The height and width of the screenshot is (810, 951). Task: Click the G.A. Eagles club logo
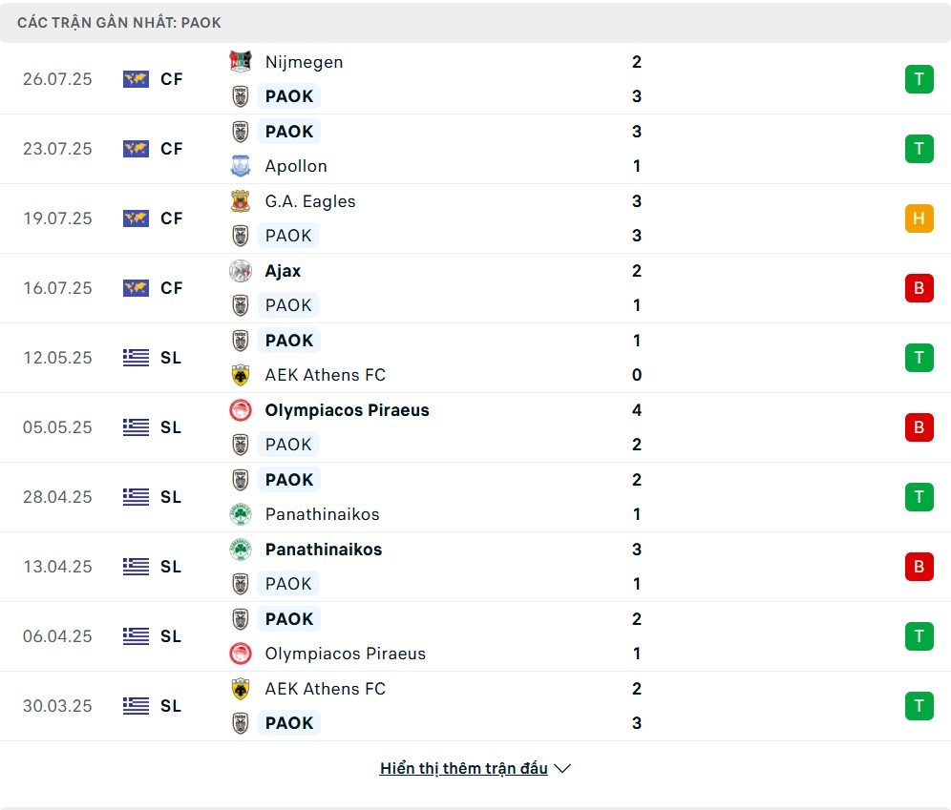[241, 201]
